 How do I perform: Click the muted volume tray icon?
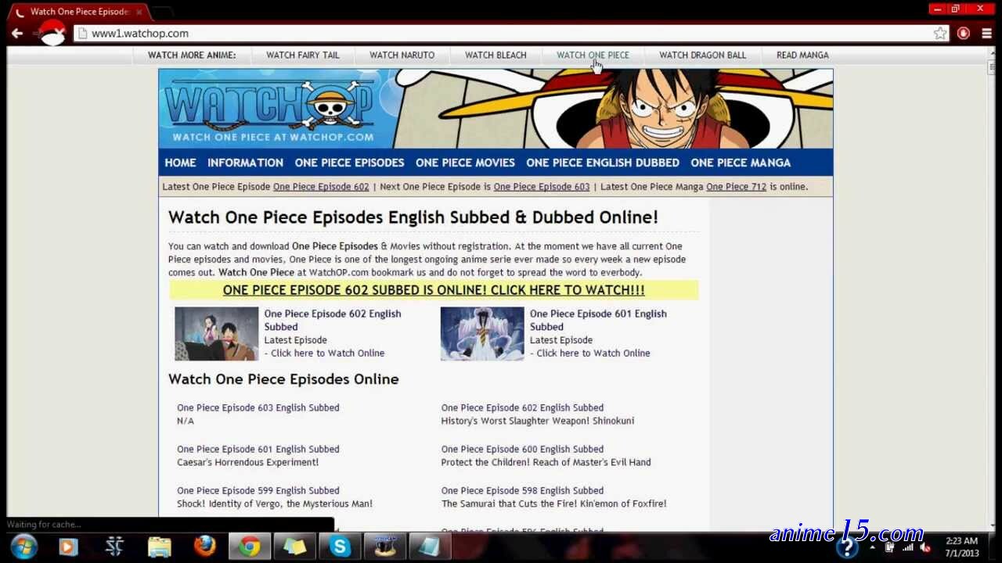point(926,547)
